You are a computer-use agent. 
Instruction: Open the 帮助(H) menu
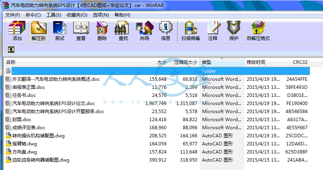pos(122,15)
